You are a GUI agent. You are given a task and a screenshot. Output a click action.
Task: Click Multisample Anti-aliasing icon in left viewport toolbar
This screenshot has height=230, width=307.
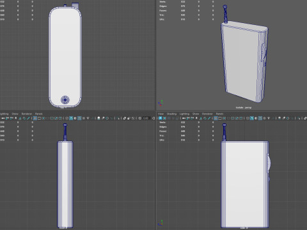click(x=107, y=118)
